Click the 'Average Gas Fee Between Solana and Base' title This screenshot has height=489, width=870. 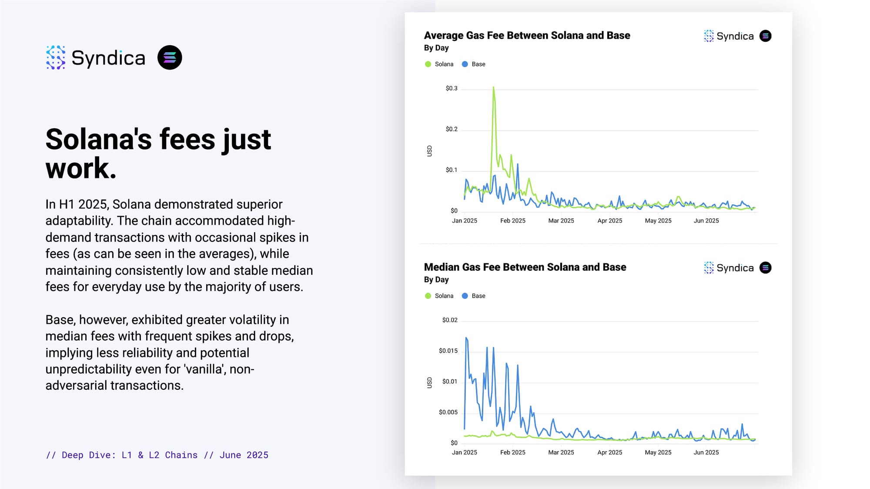(527, 36)
